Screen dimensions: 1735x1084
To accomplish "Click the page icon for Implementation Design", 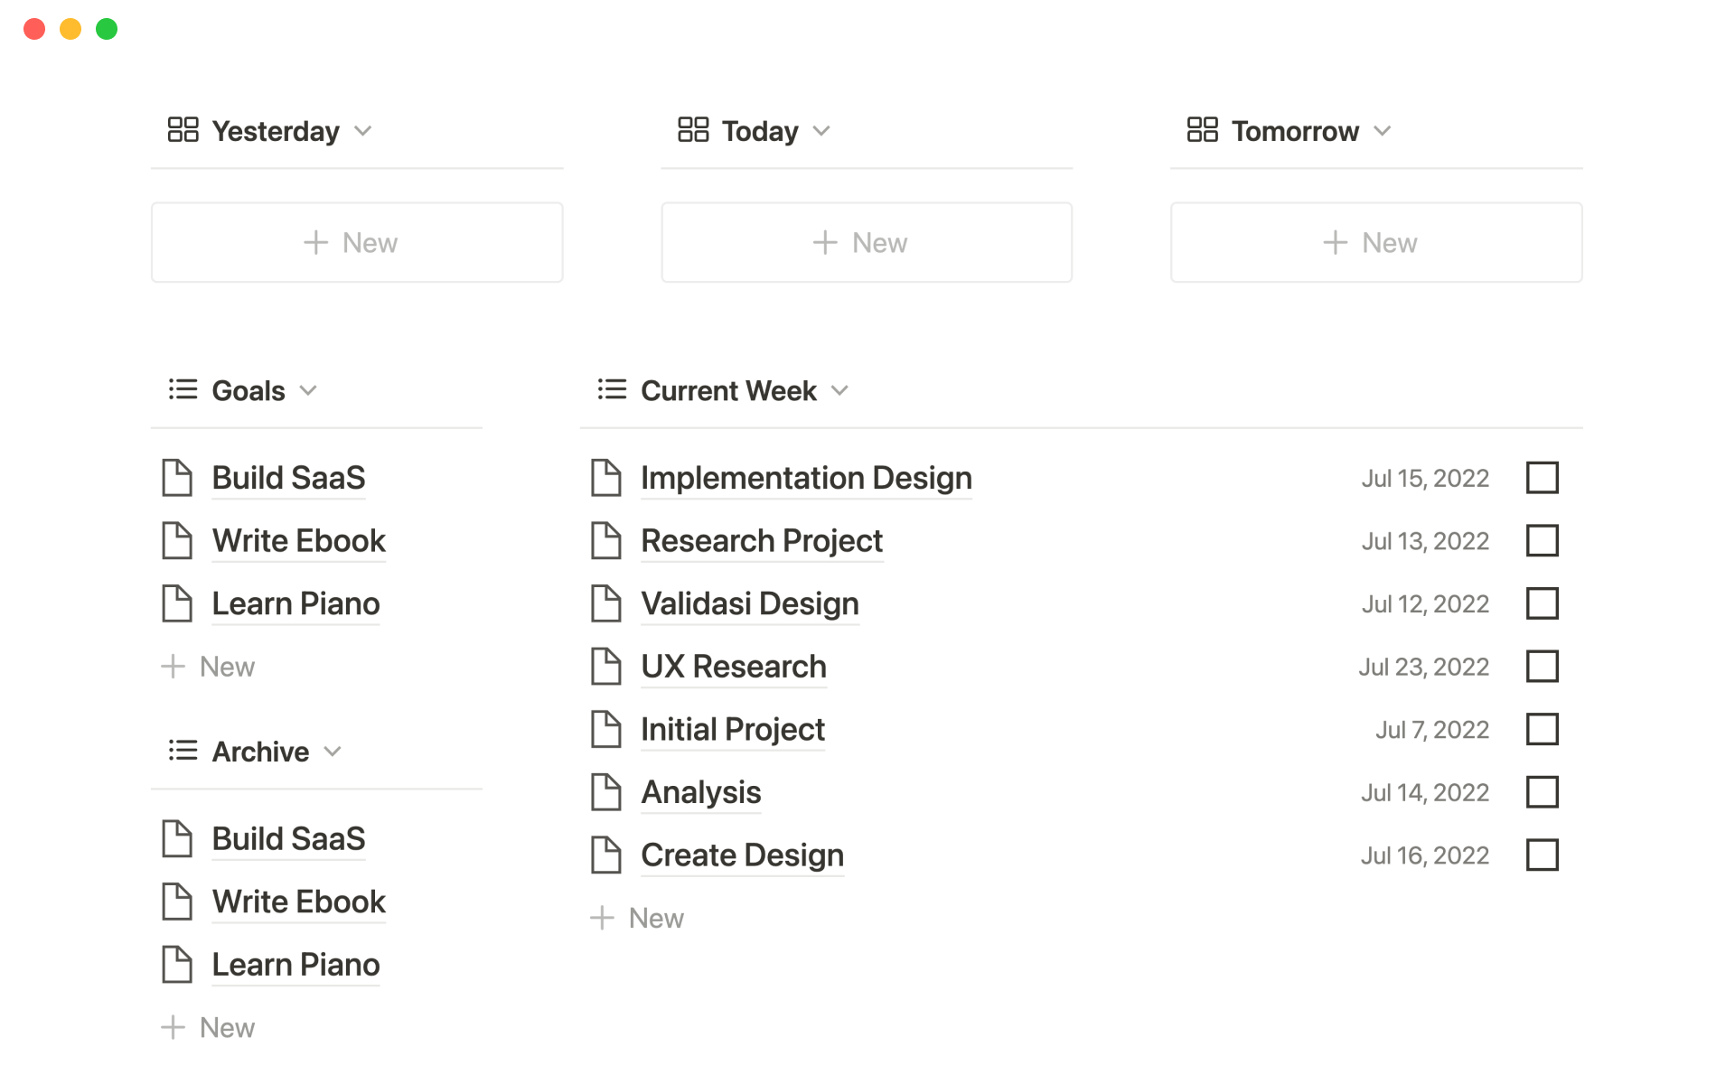I will (605, 478).
